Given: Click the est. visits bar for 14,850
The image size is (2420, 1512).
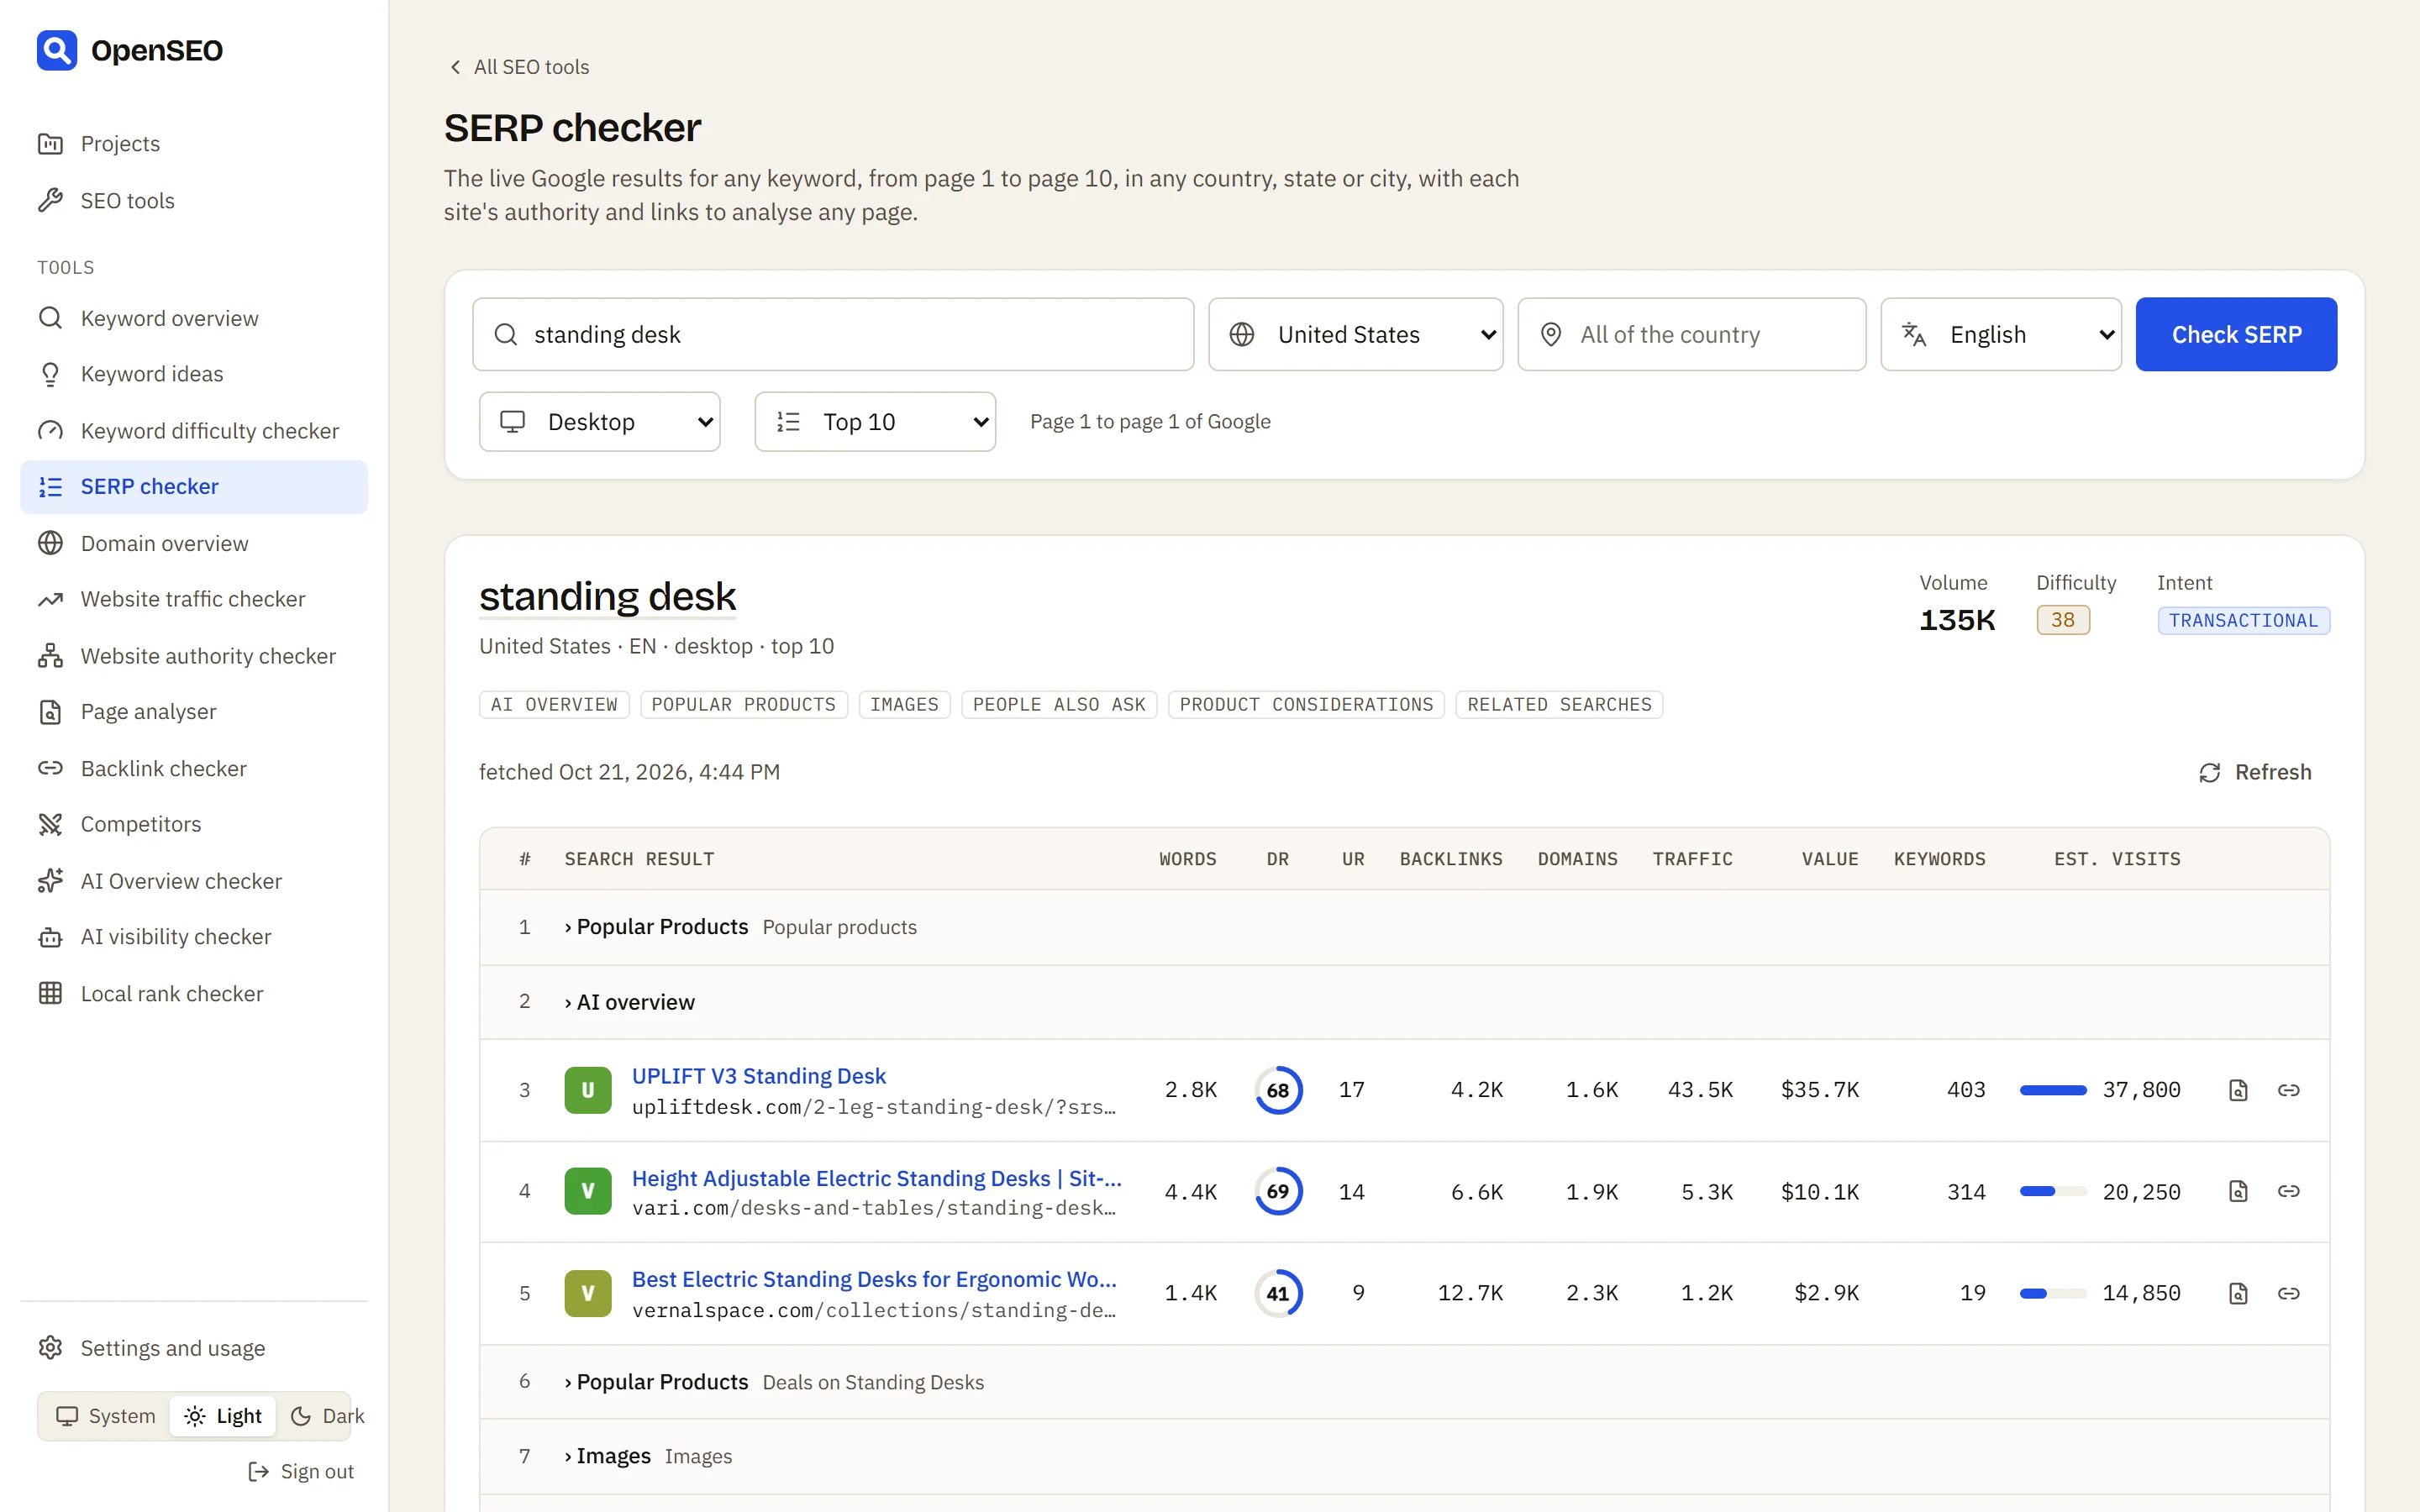Looking at the screenshot, I should (x=2053, y=1293).
